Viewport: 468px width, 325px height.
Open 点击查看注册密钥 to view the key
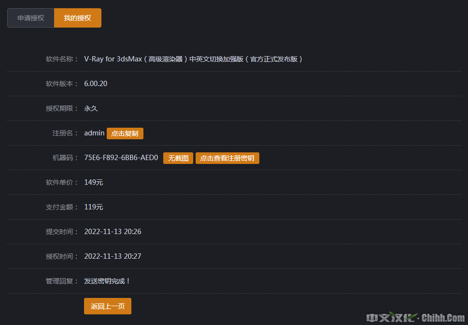click(x=227, y=158)
